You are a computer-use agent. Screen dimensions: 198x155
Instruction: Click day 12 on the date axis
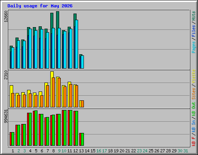75,151
